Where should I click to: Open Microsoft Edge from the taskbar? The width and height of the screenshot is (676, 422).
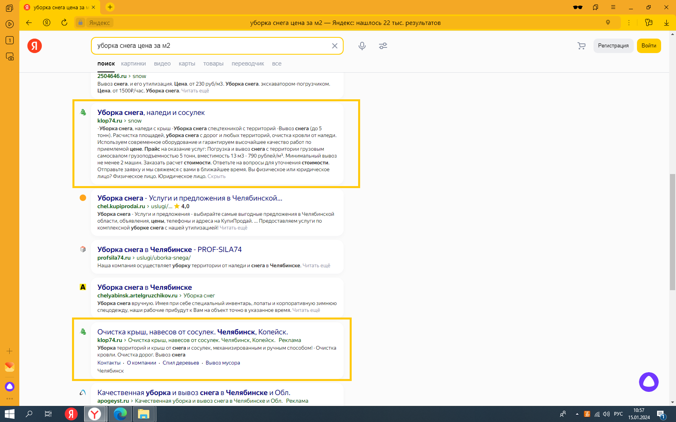click(120, 414)
